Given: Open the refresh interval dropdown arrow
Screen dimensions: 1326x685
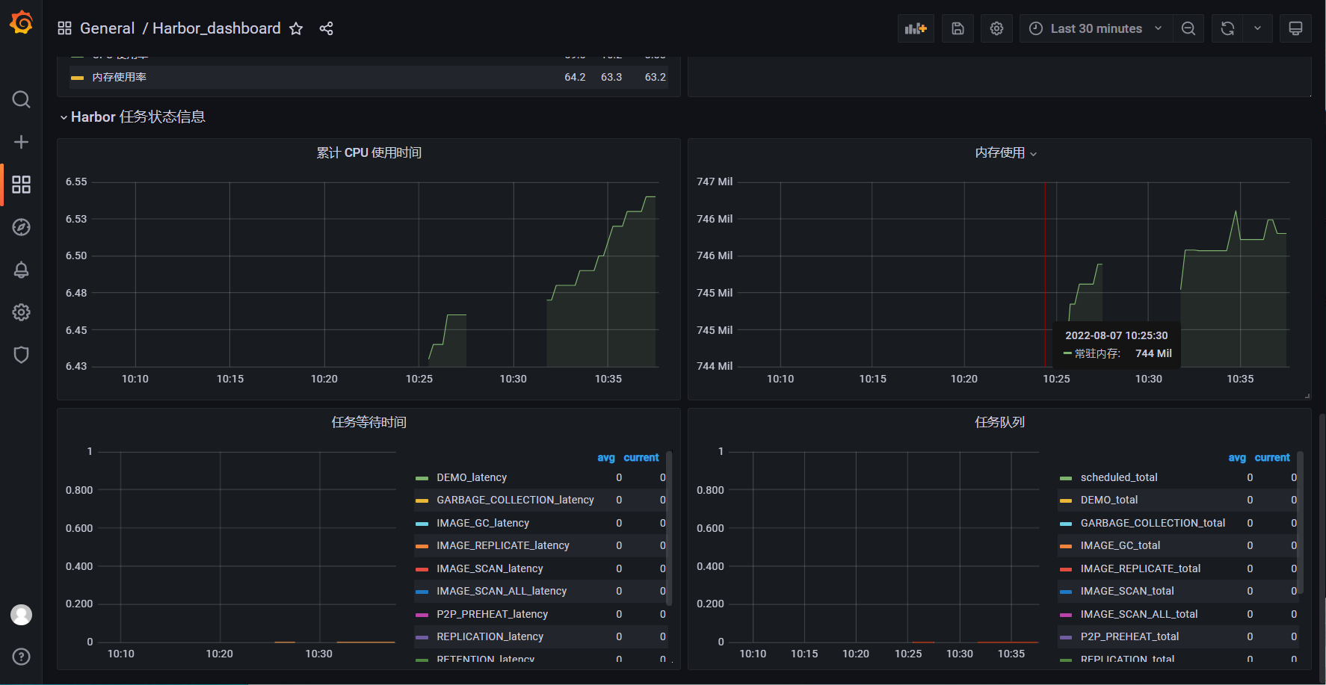Looking at the screenshot, I should [x=1257, y=28].
